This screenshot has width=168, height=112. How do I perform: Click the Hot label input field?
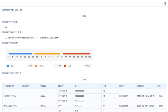click(75, 66)
